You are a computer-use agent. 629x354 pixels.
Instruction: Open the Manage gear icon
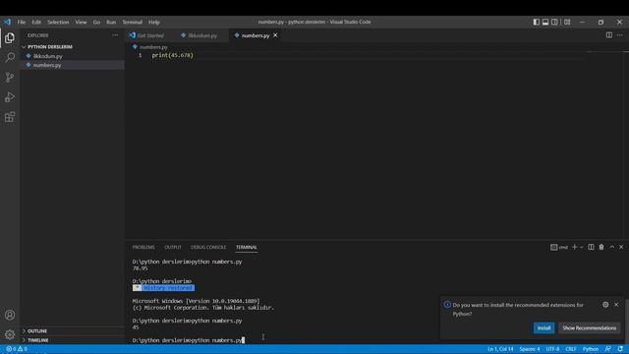click(x=10, y=334)
